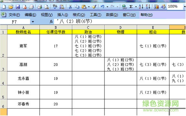Image resolution: width=186 pixels, height=116 pixels.
Task: Click the Name Box showing F7
Action: (x=15, y=22)
